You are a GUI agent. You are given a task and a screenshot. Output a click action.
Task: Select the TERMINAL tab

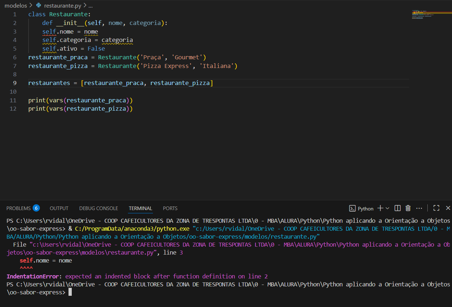141,208
